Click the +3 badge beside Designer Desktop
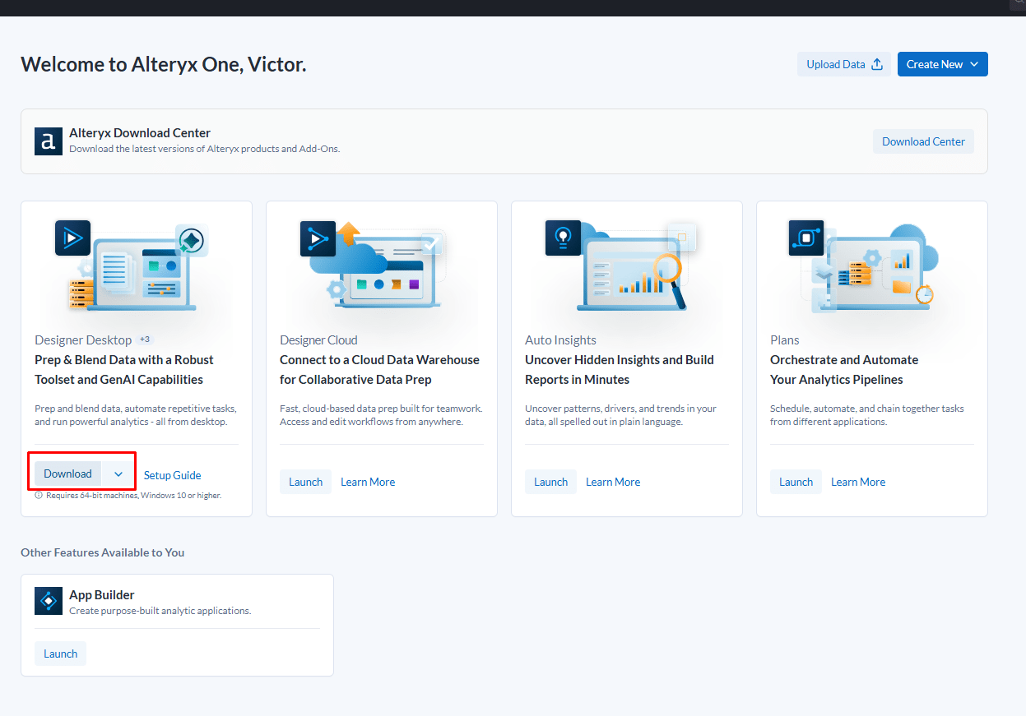This screenshot has height=716, width=1026. (144, 340)
